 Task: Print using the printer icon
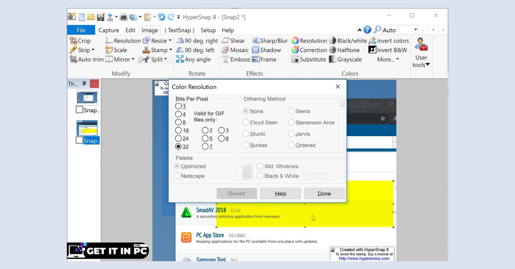[124, 17]
